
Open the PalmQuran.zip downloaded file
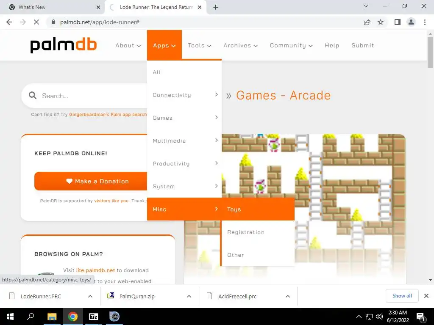point(137,296)
